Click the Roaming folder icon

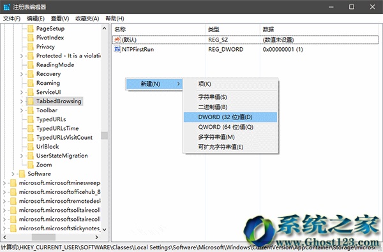click(31, 83)
